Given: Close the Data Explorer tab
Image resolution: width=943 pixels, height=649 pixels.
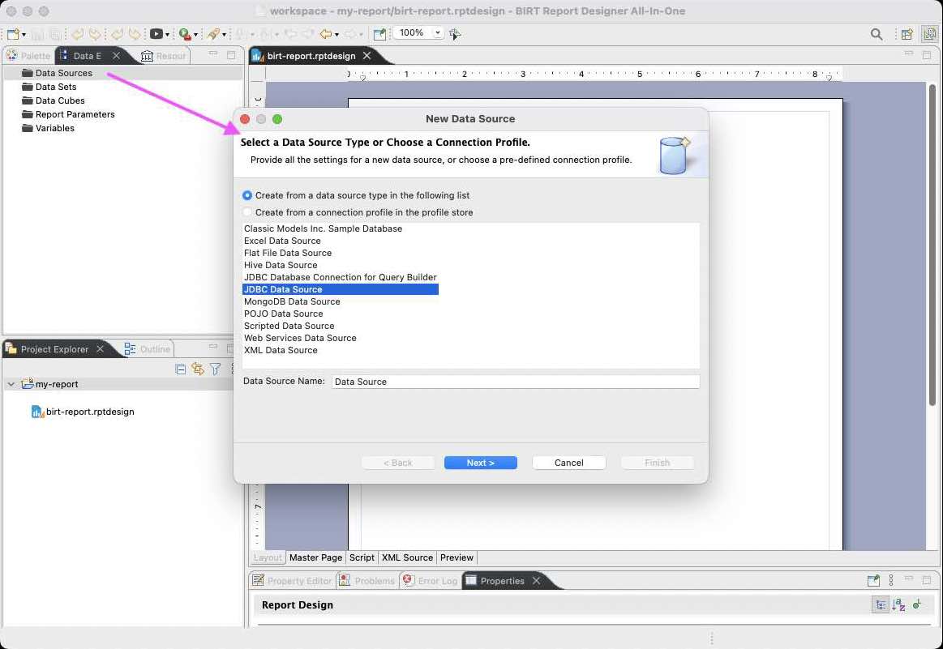Looking at the screenshot, I should pyautogui.click(x=116, y=55).
